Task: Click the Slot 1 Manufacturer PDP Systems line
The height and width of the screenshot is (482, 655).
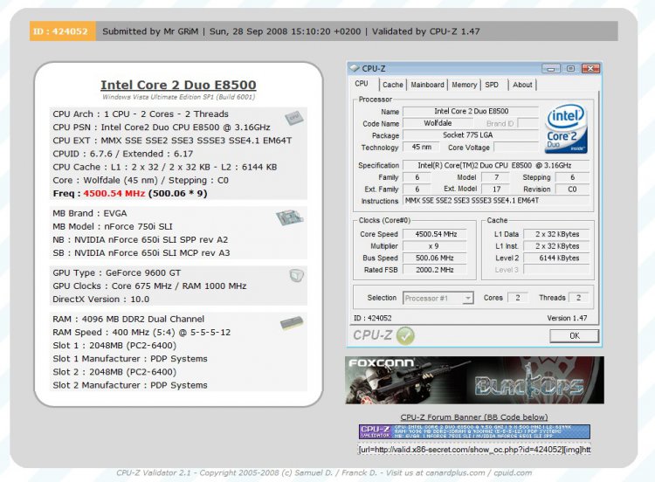Action: (x=130, y=359)
